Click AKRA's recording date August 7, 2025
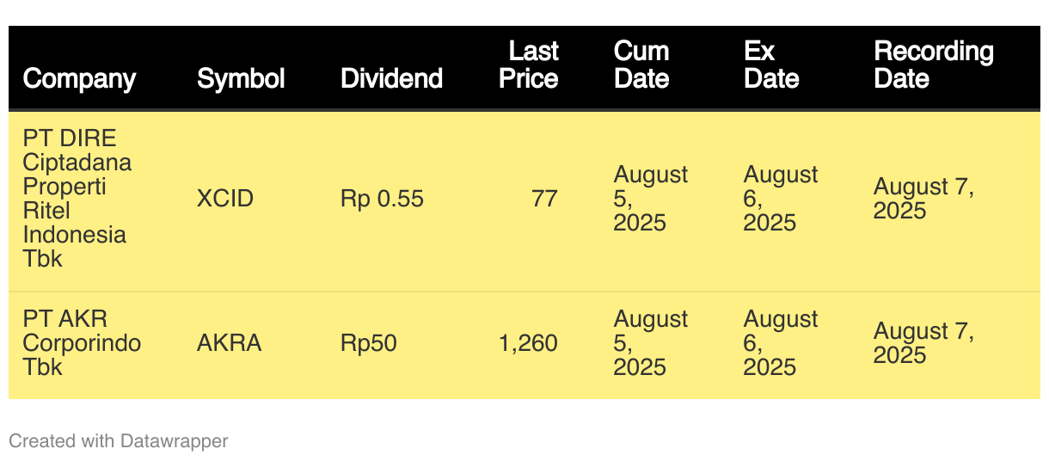Screen dimensions: 1049x461 click(x=923, y=343)
